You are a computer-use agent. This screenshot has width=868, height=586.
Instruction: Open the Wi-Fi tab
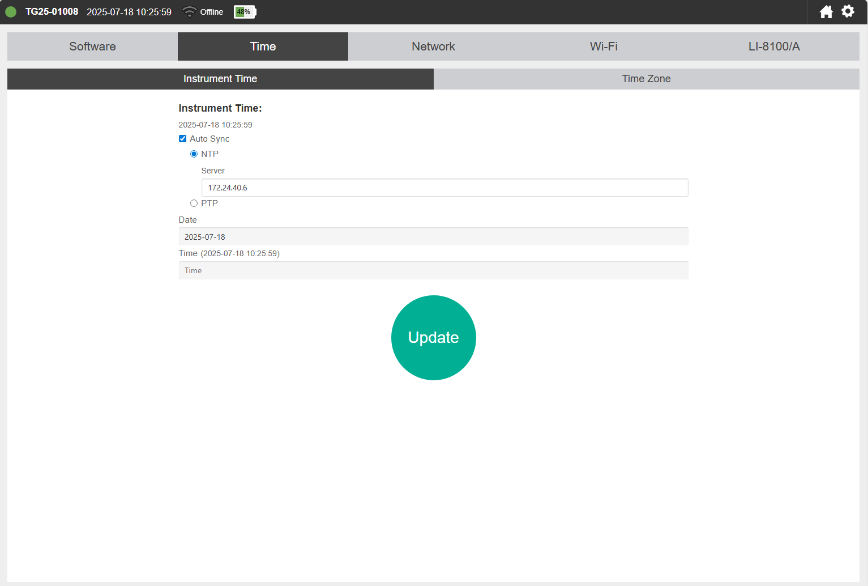604,46
